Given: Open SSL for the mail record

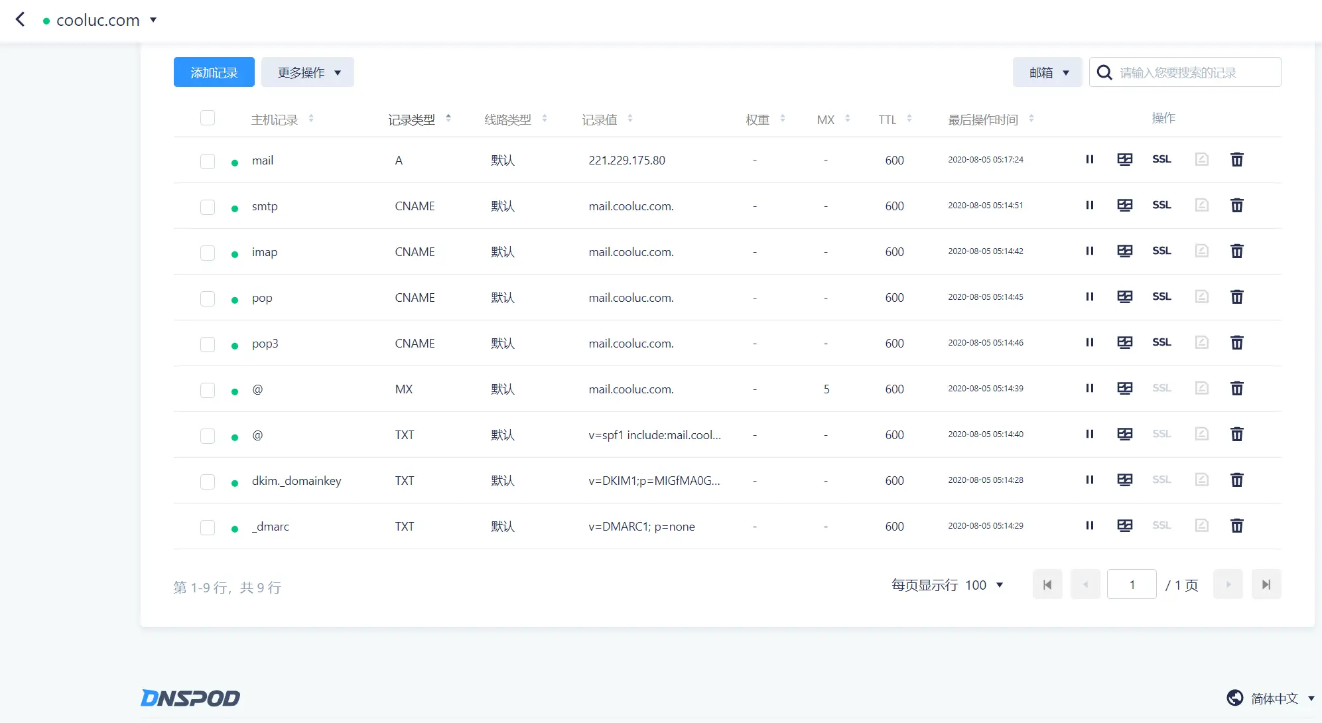Looking at the screenshot, I should pos(1161,159).
